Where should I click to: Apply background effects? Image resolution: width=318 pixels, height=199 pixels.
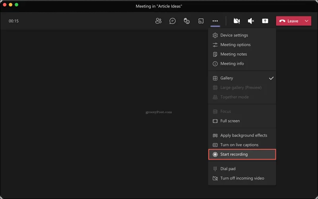pyautogui.click(x=242, y=135)
